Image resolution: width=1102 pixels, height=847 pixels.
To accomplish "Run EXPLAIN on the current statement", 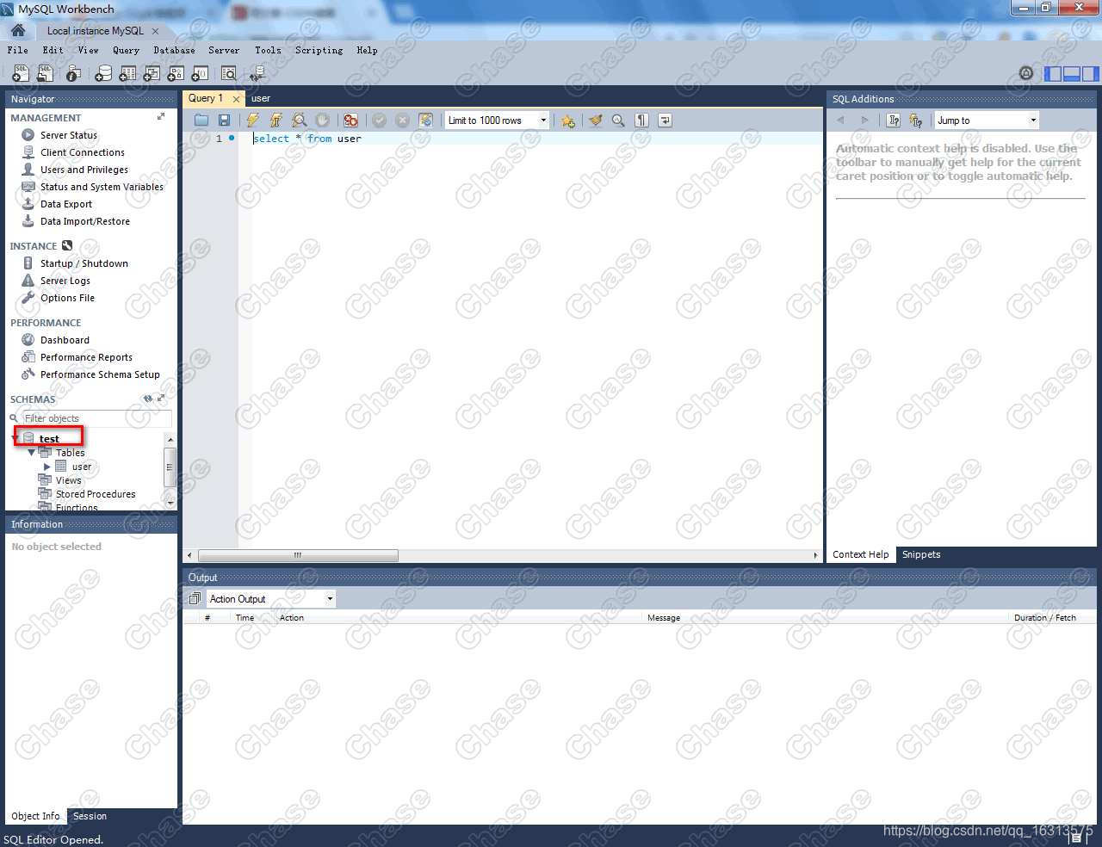I will 299,121.
